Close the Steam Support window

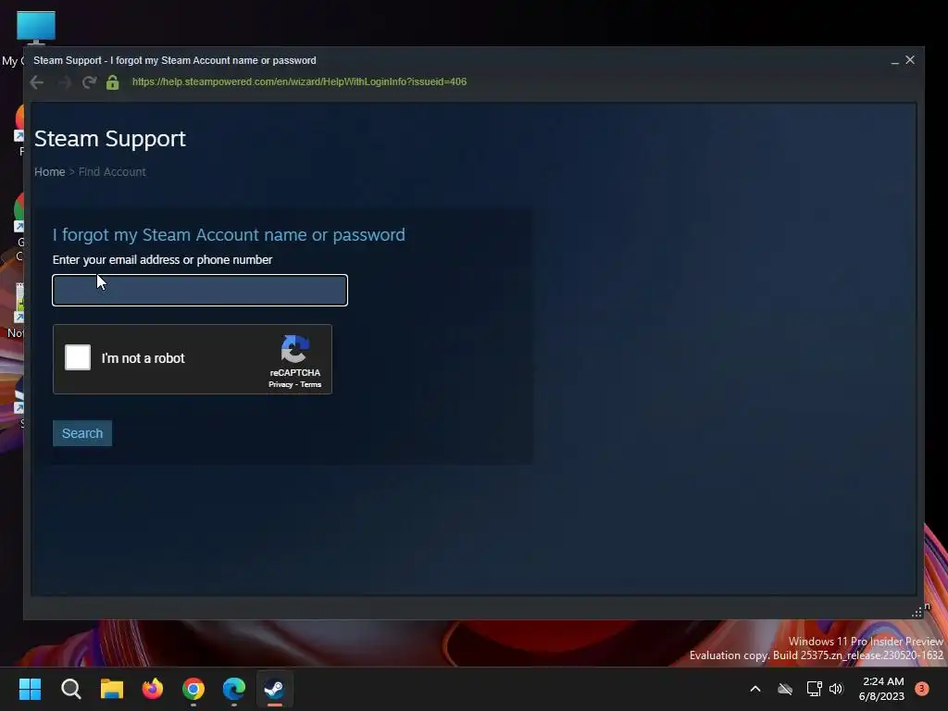[x=910, y=60]
